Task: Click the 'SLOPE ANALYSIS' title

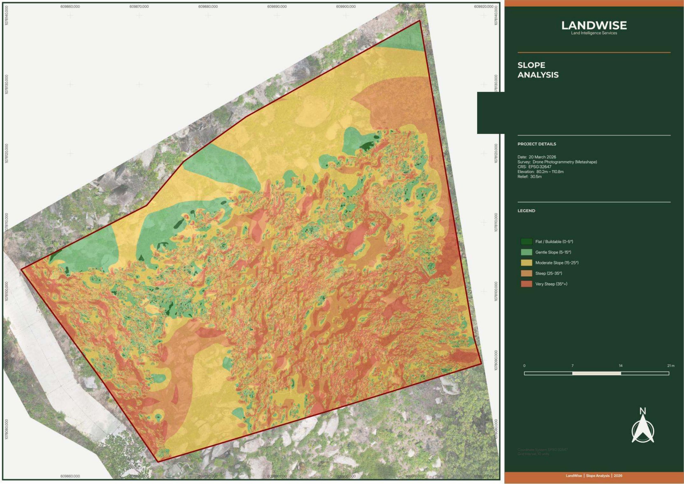Action: (x=538, y=70)
